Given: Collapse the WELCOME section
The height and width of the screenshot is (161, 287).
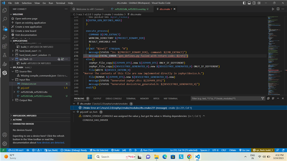Looking at the screenshot, I should [x=11, y=14].
